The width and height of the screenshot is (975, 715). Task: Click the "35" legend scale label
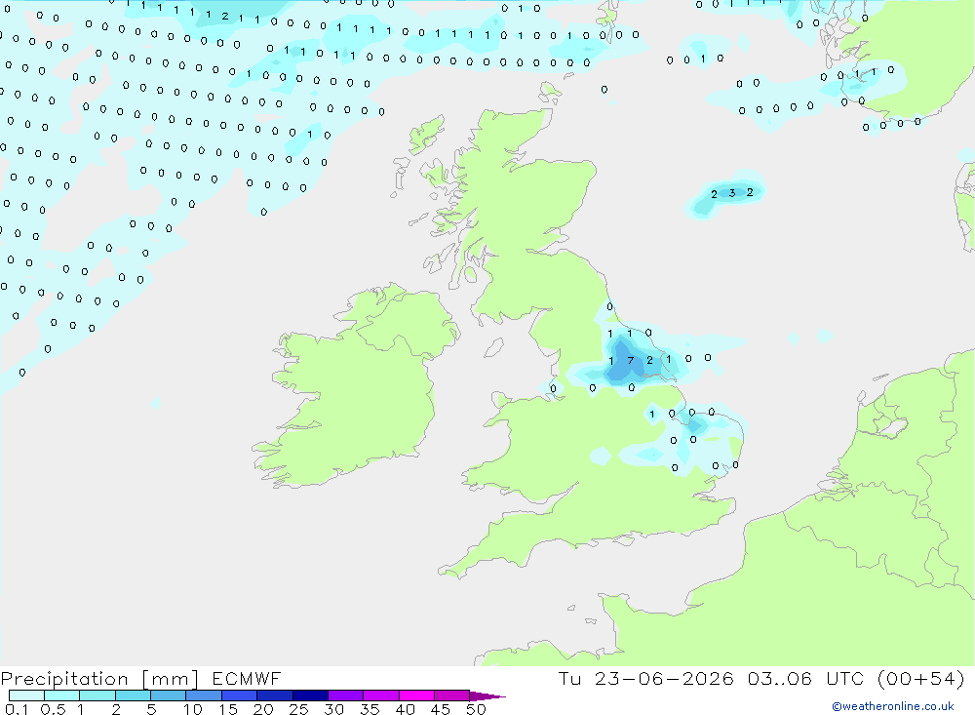[x=370, y=709]
